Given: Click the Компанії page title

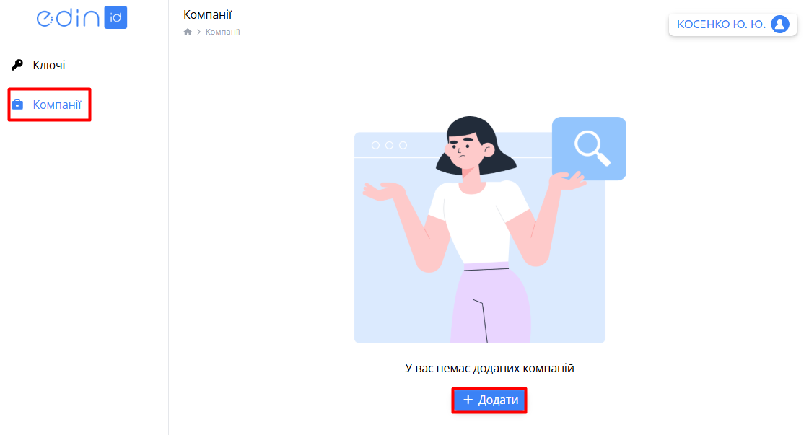Looking at the screenshot, I should coord(207,14).
